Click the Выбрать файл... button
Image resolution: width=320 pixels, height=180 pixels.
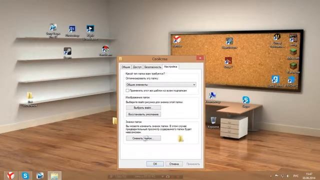[143, 107]
